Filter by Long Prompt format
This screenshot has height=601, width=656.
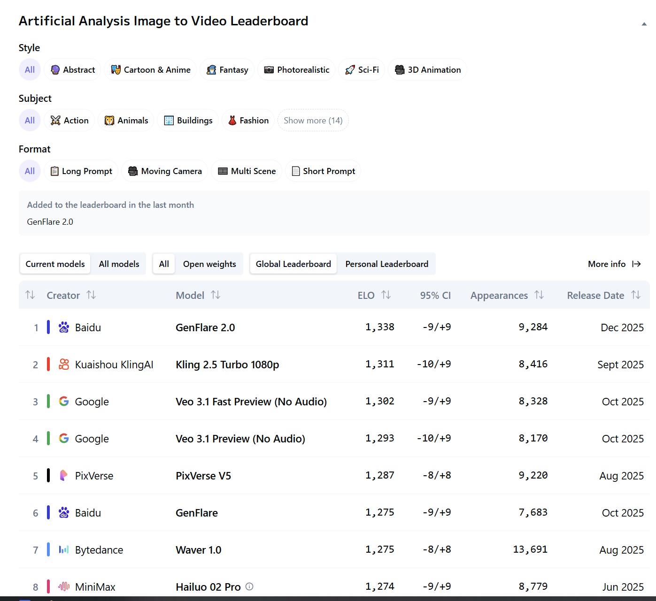point(81,171)
